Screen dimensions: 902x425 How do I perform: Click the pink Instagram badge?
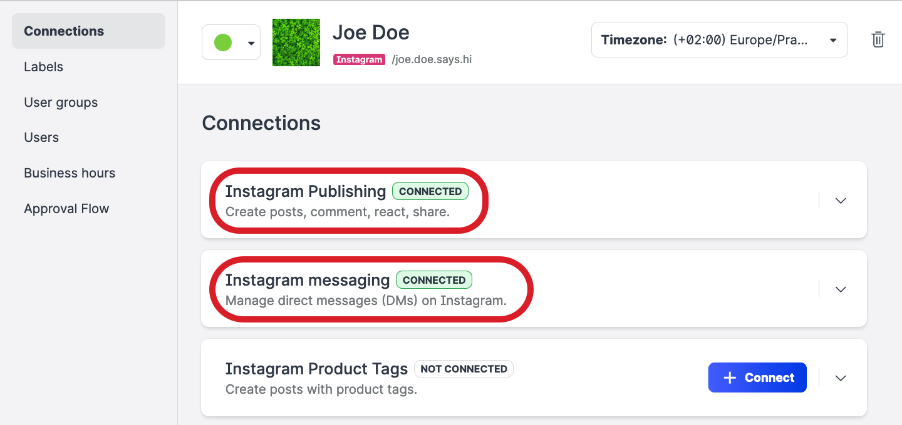(x=359, y=60)
